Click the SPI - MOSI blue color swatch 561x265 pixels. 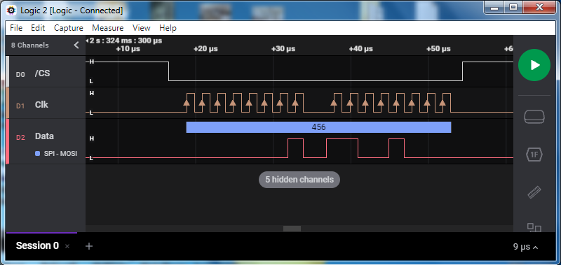(x=38, y=154)
